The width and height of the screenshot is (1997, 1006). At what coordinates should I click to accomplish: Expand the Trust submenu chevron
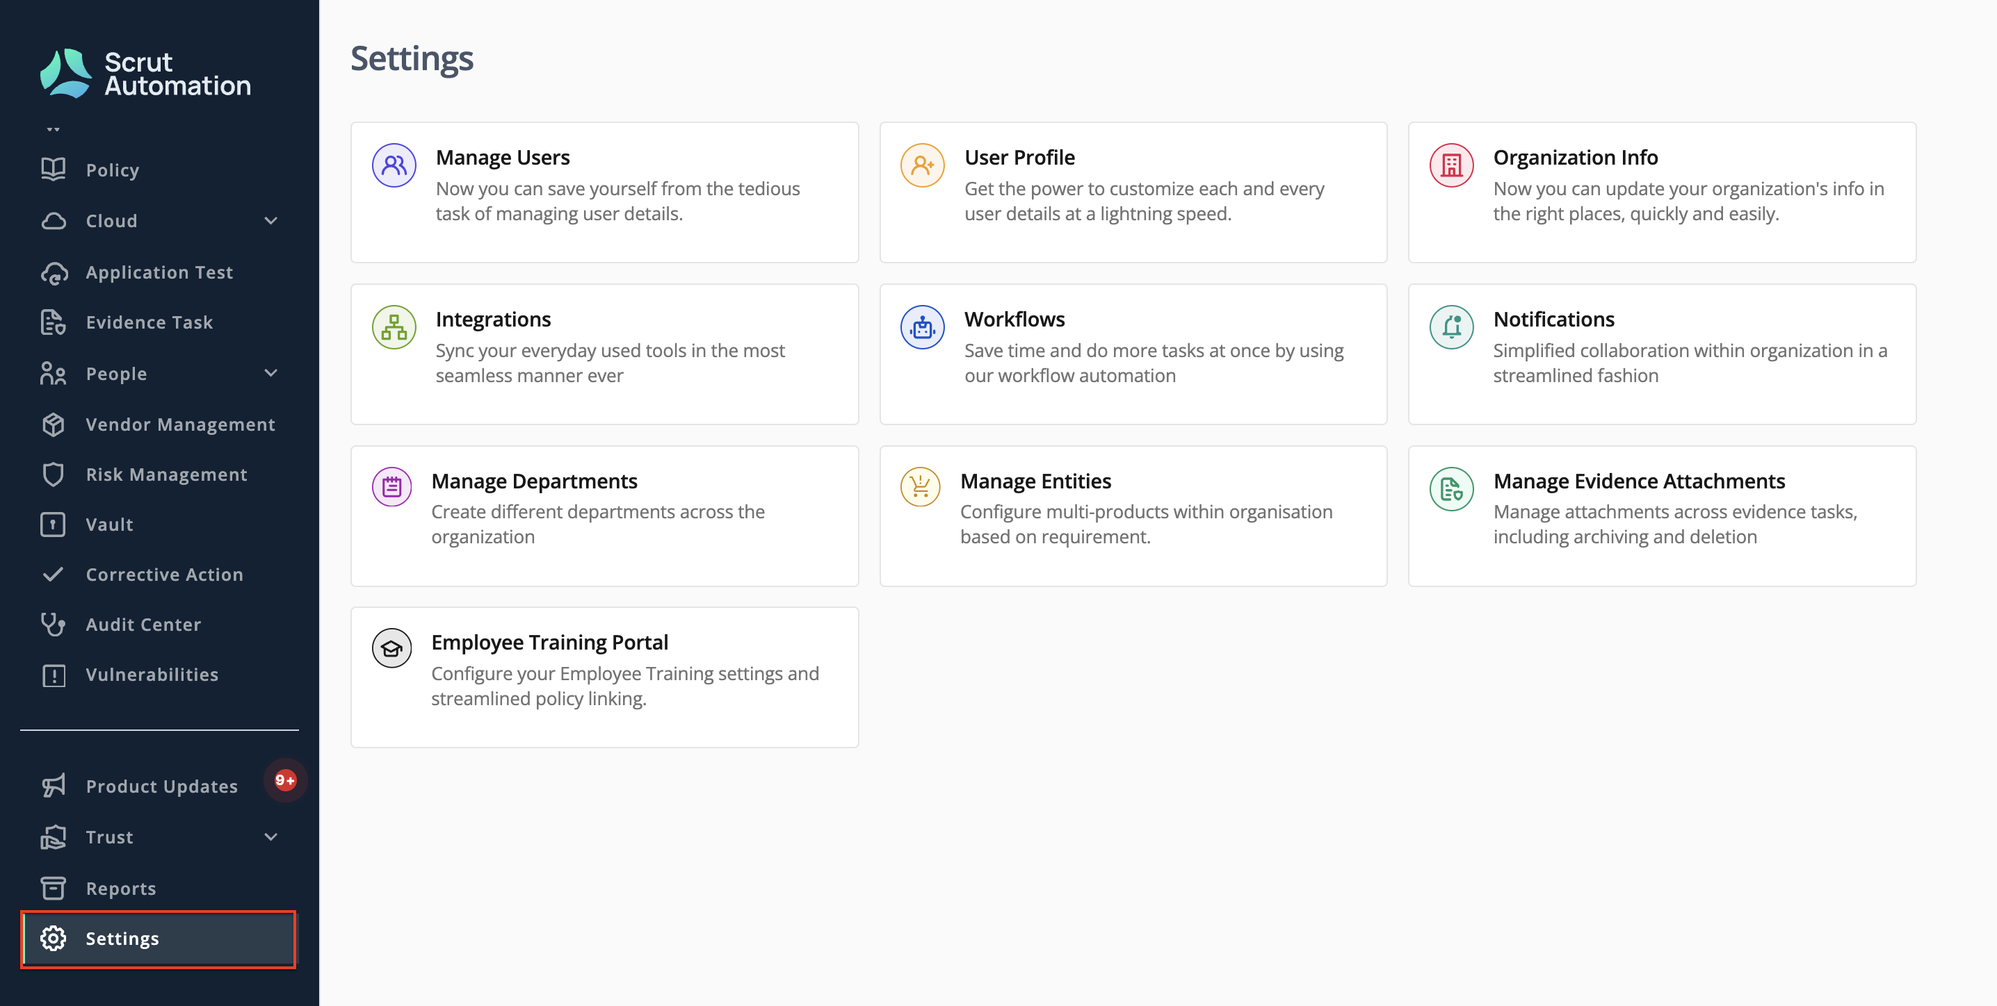[270, 837]
